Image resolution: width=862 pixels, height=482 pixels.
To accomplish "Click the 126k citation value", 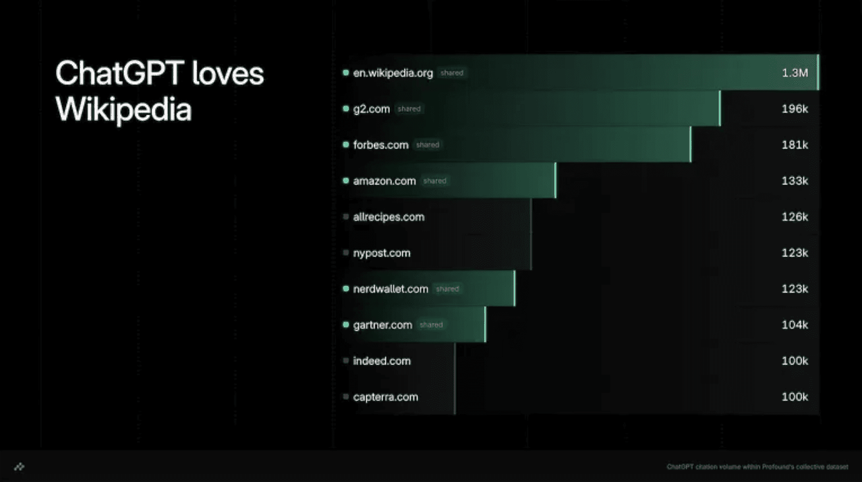I will [795, 217].
